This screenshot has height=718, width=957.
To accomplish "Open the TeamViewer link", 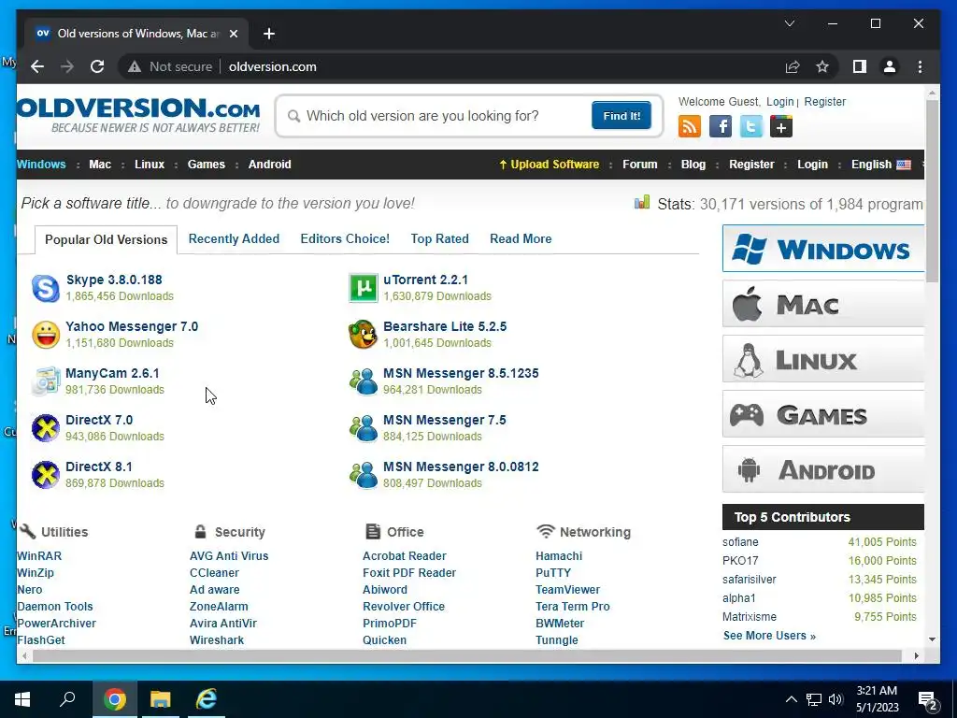I will [567, 590].
